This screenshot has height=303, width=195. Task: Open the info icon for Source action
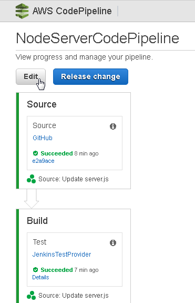tap(113, 126)
